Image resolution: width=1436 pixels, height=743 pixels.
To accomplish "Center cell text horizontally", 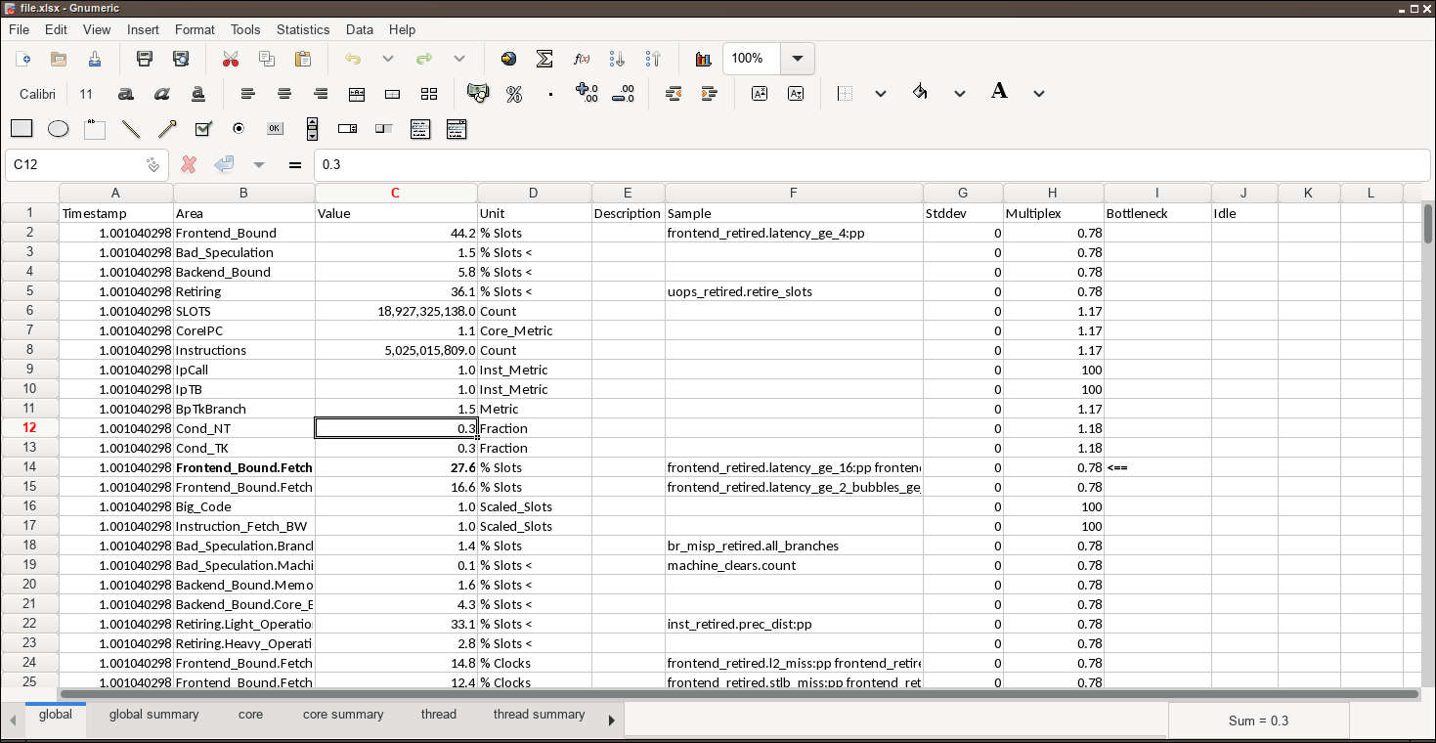I will (x=284, y=94).
